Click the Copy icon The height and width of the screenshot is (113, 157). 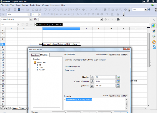(58, 10)
